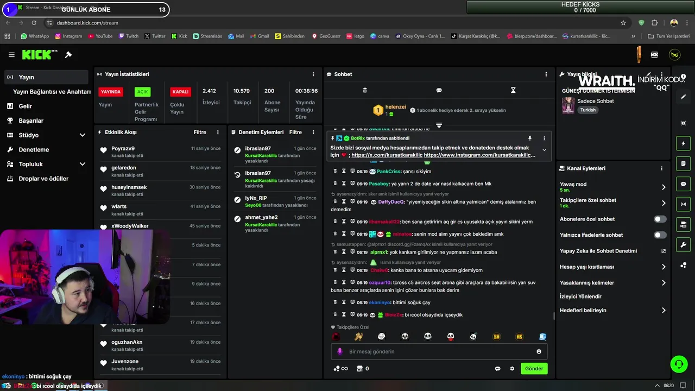Click the hourglass icon in Sohbet toolbar

point(513,90)
